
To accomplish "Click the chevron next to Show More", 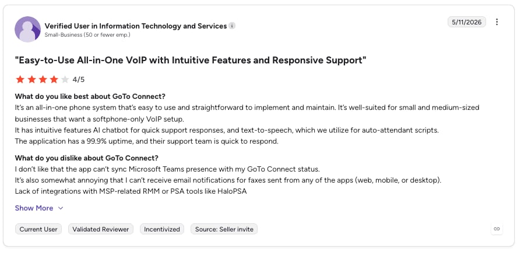I will 61,208.
